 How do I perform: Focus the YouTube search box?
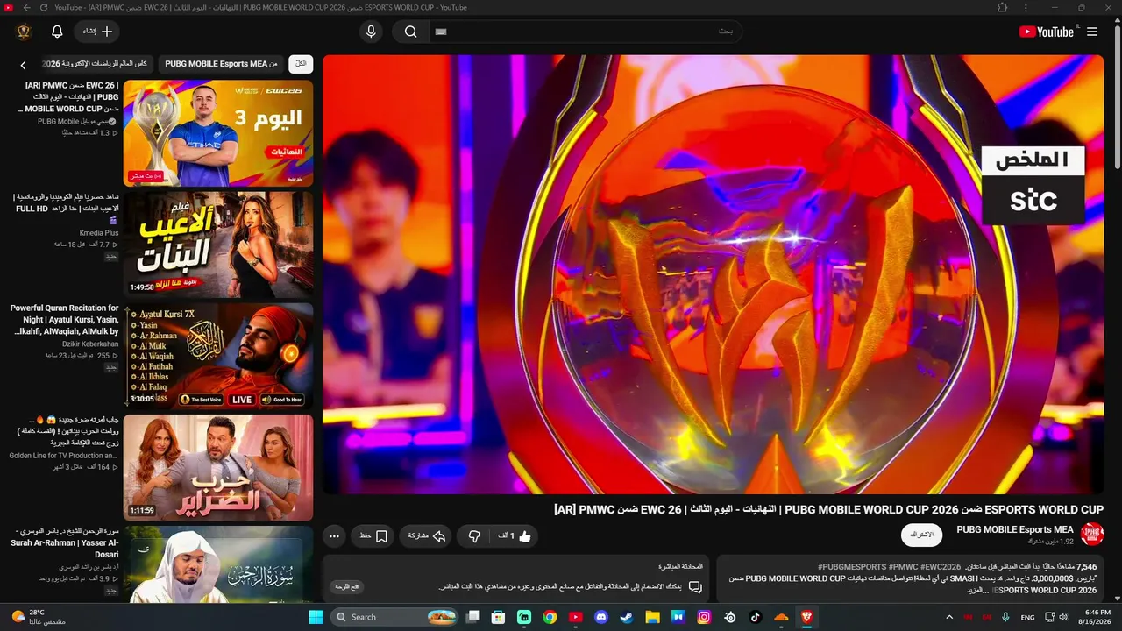coord(586,32)
